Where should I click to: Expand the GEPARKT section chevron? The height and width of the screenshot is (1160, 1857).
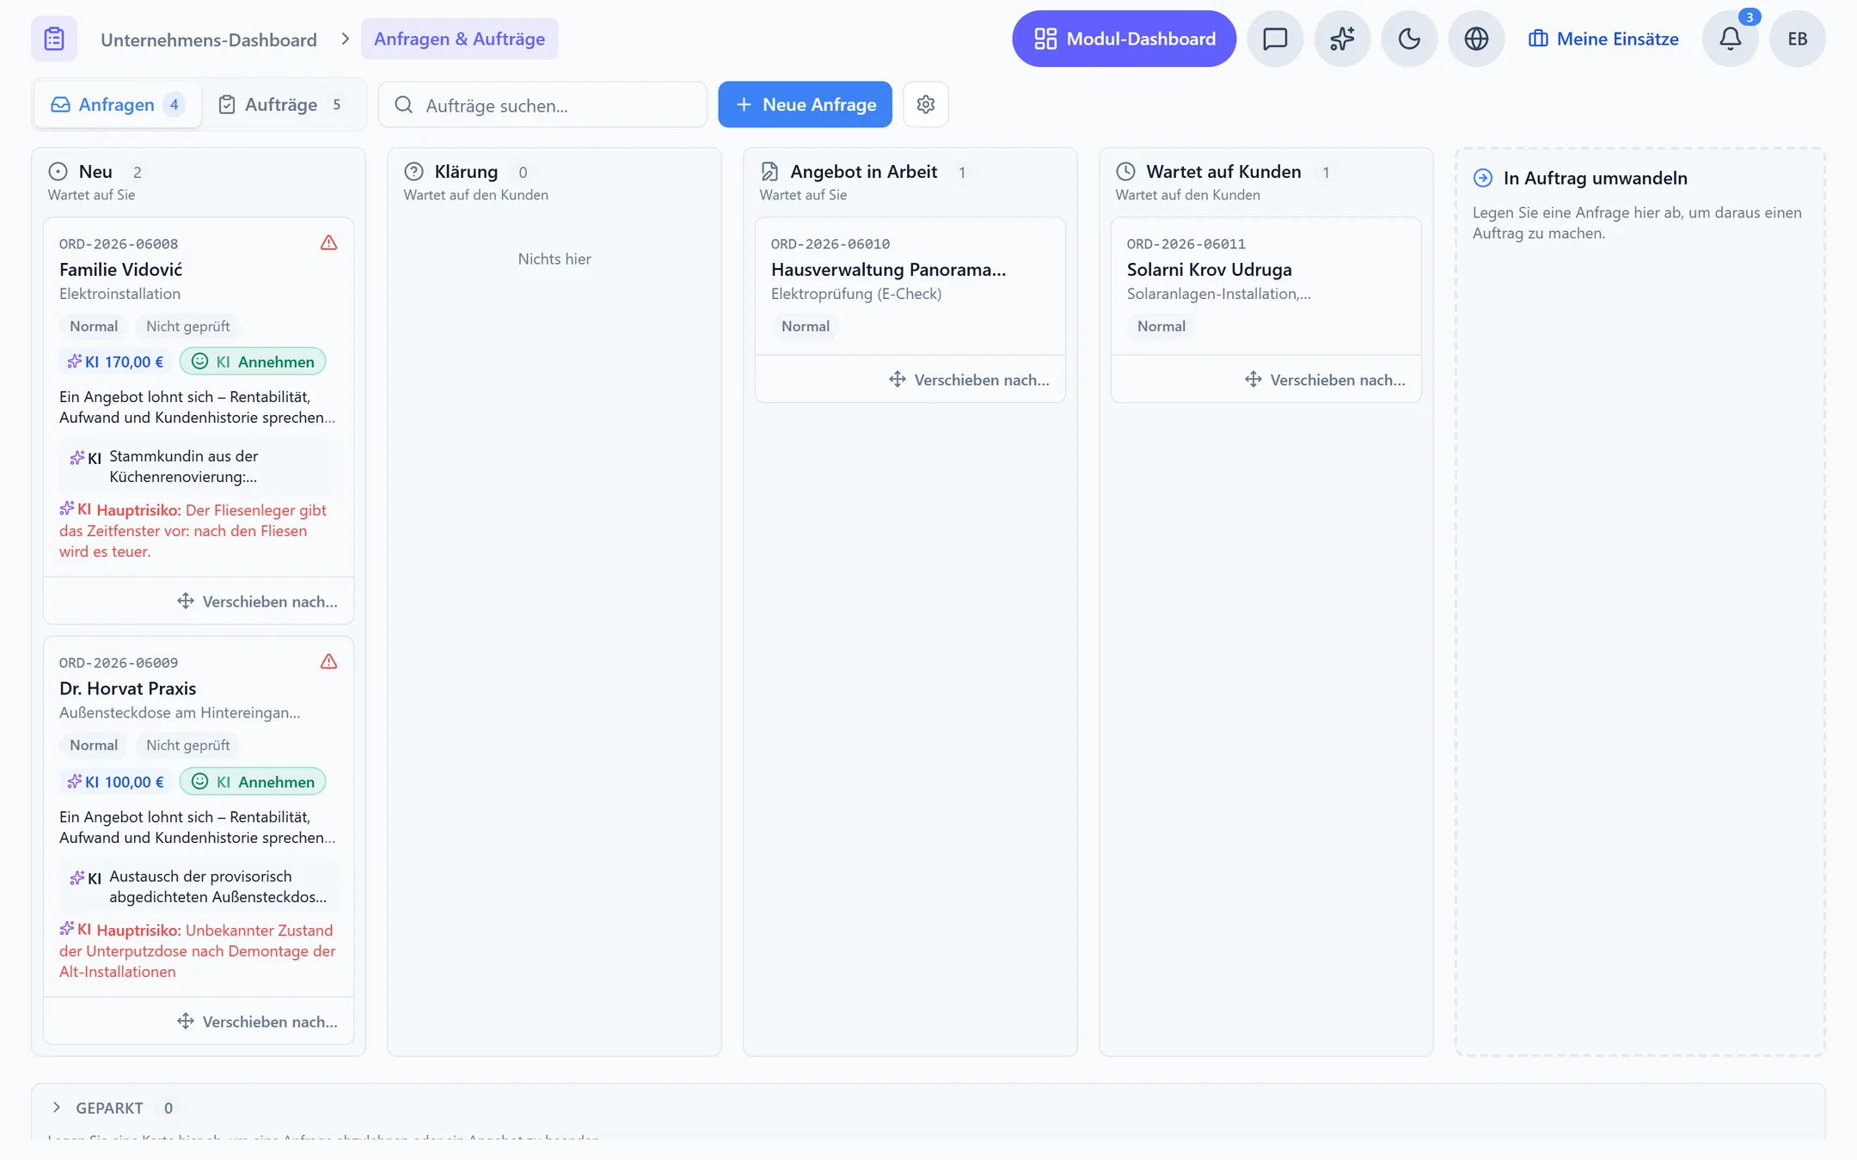(x=57, y=1108)
